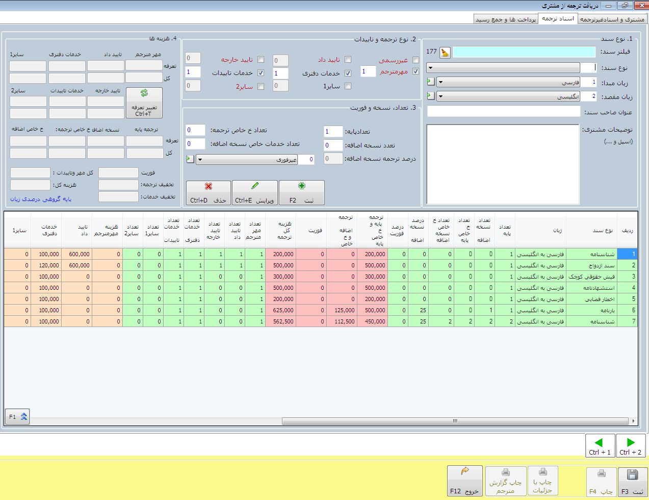Viewport: 649px width, 500px height.
Task: Click the خروج F12 exit arrow button
Action: (465, 481)
